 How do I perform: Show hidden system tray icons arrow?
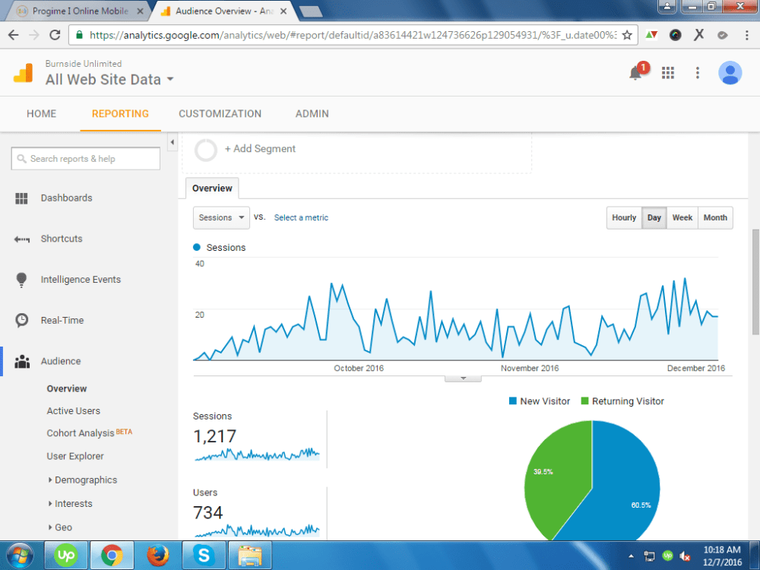631,556
